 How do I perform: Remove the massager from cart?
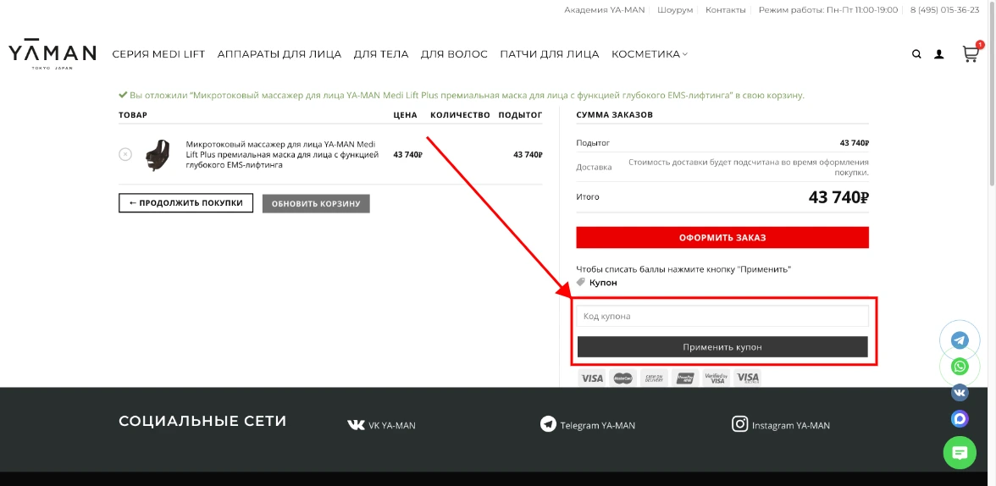pyautogui.click(x=125, y=154)
